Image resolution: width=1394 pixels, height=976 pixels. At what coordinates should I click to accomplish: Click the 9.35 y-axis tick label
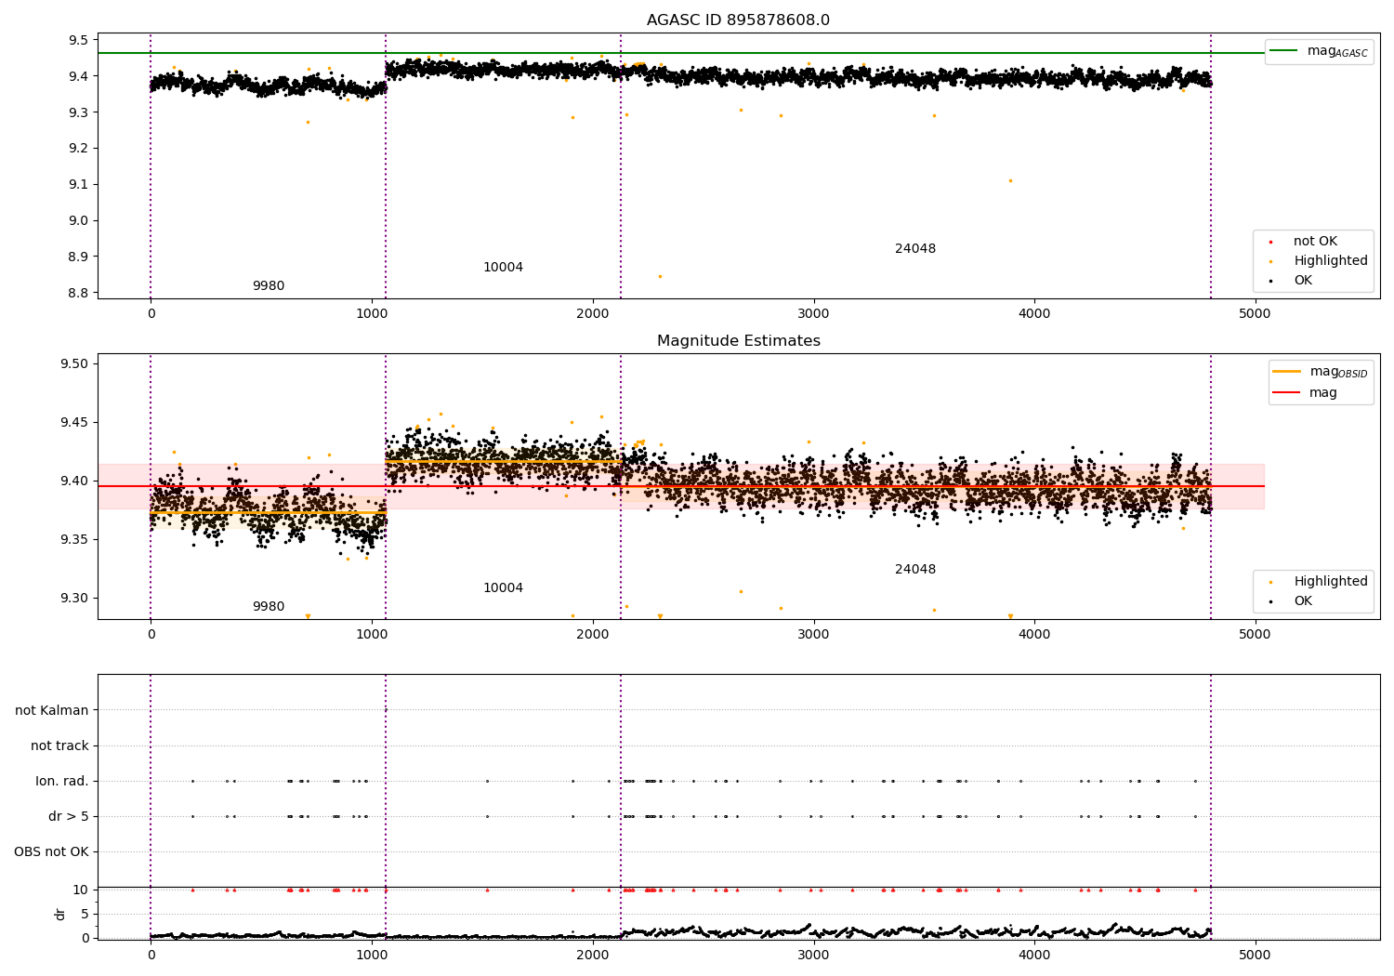[x=74, y=539]
